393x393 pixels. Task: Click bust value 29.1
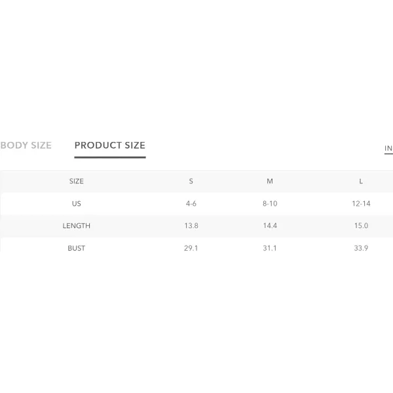[191, 248]
